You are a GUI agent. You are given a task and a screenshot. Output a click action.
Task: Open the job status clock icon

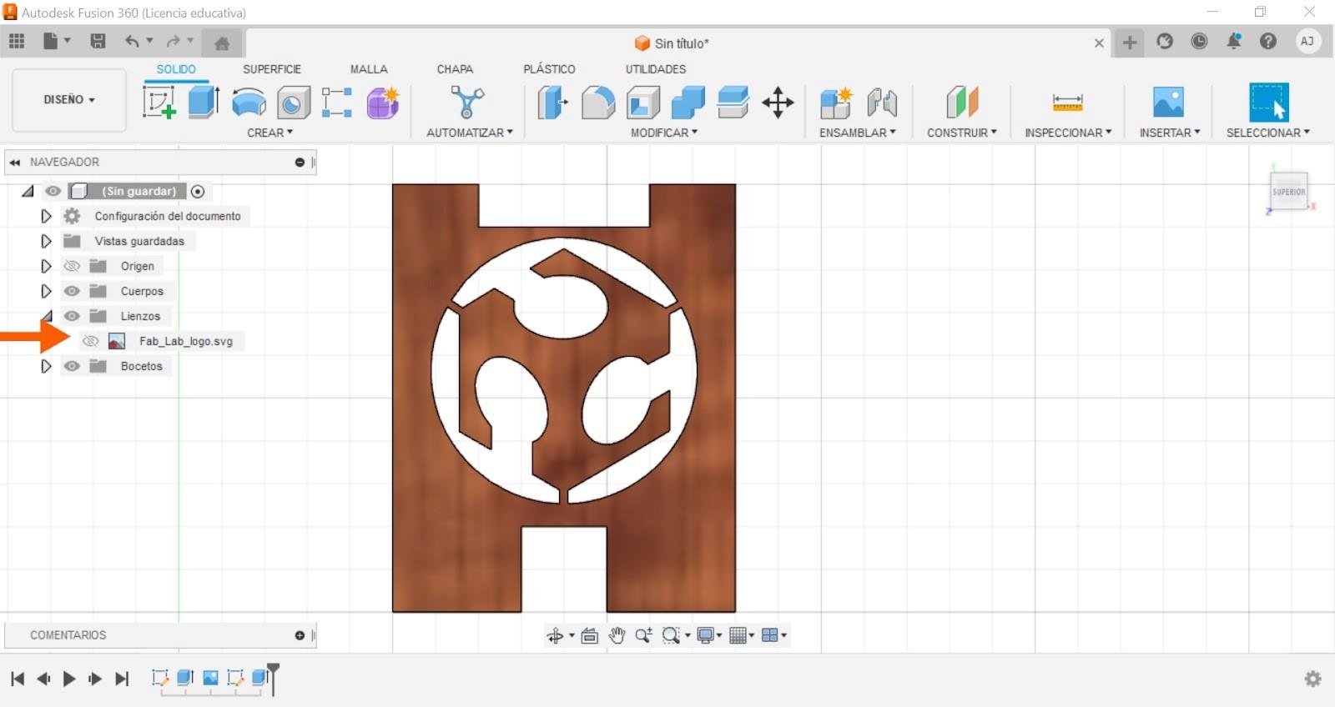pyautogui.click(x=1199, y=41)
